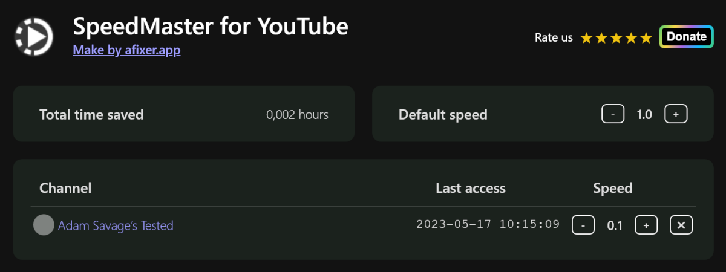Choose the third rating star
This screenshot has width=726, height=272.
click(616, 38)
